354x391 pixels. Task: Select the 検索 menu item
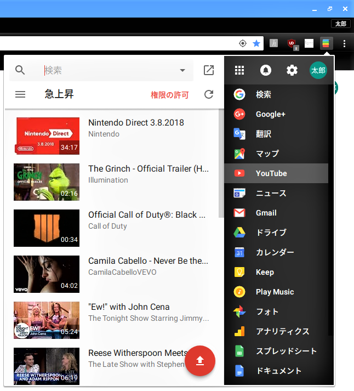(x=276, y=94)
